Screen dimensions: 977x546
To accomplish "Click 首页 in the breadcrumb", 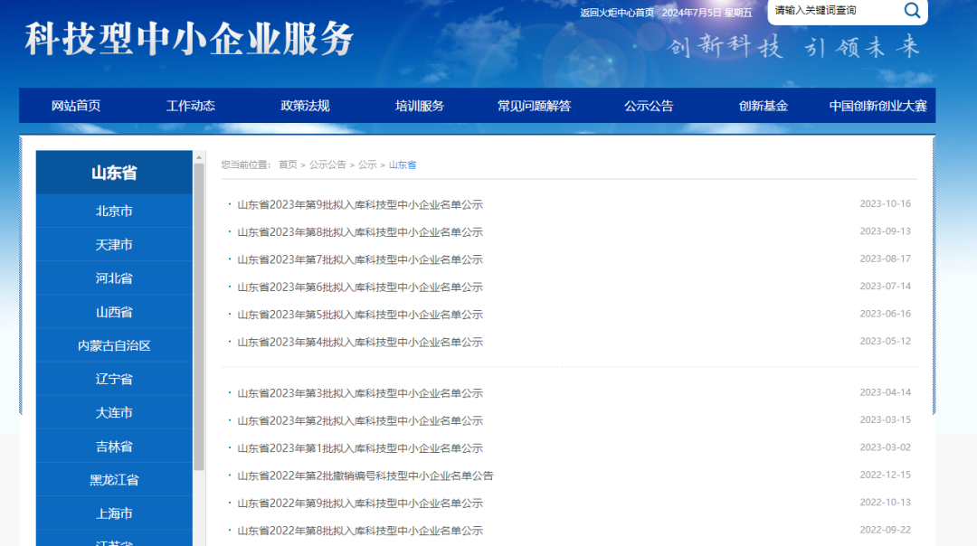I will coord(288,165).
